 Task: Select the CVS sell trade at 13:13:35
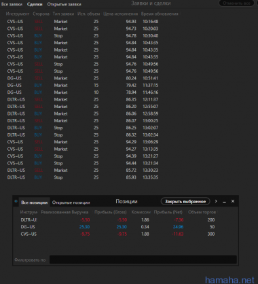tap(83, 149)
